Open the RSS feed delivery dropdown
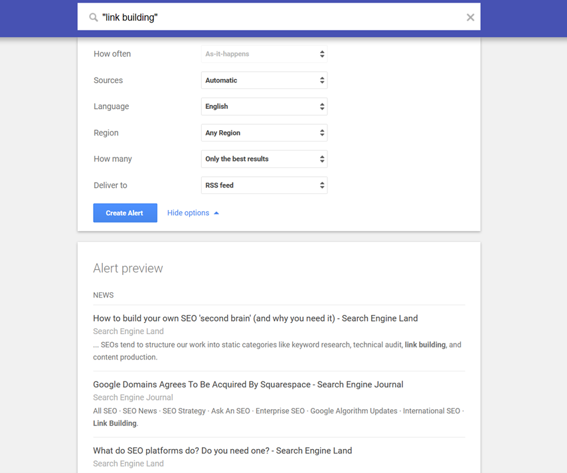The image size is (567, 473). click(264, 185)
